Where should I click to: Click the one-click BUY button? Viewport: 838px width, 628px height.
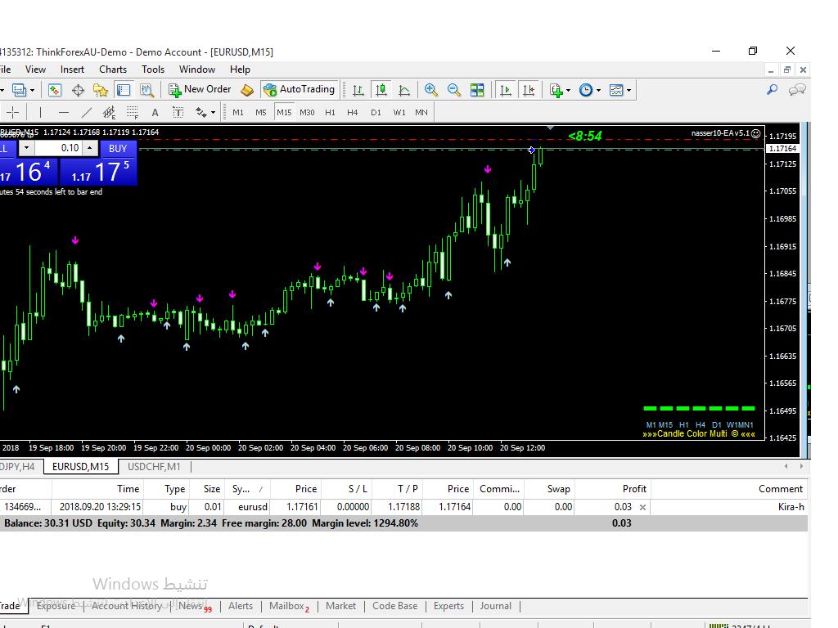[x=118, y=149]
